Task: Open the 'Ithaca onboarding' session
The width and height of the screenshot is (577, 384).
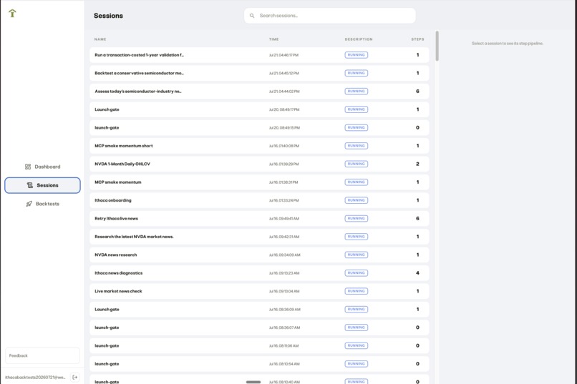Action: (x=259, y=200)
